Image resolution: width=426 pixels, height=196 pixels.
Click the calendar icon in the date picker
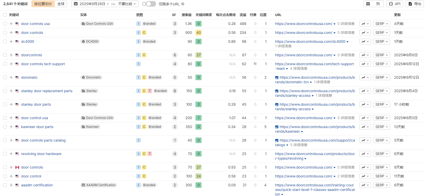[x=76, y=4]
